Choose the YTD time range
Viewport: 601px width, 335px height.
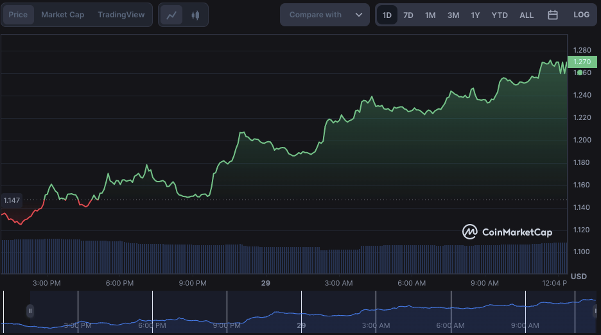pos(500,15)
